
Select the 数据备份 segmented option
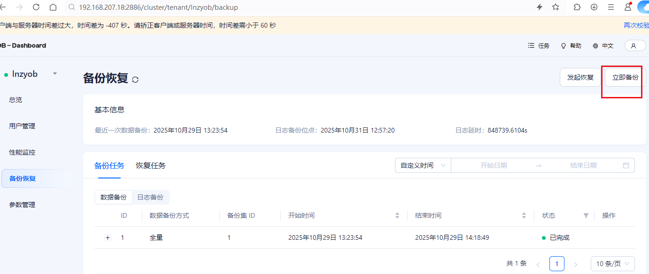[114, 197]
